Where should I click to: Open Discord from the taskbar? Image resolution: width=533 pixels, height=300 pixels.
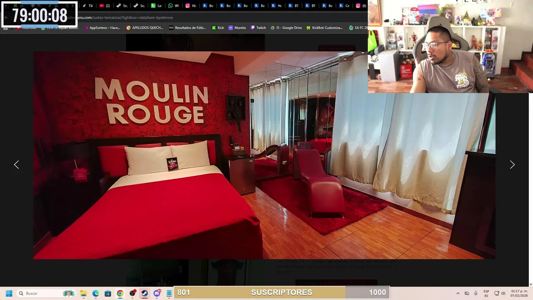(157, 293)
